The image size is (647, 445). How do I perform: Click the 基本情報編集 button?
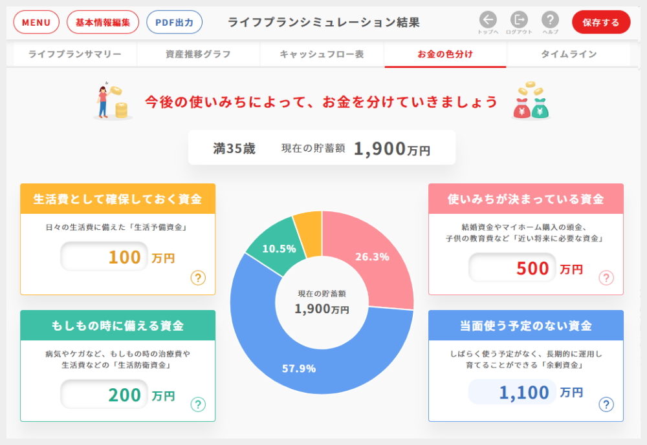click(x=103, y=23)
